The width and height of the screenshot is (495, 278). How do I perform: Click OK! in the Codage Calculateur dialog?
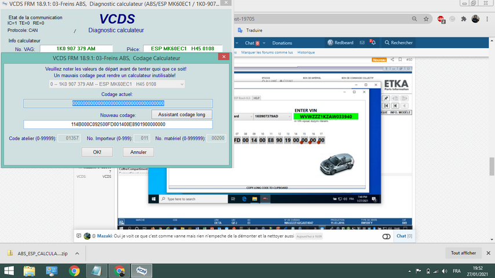97,152
